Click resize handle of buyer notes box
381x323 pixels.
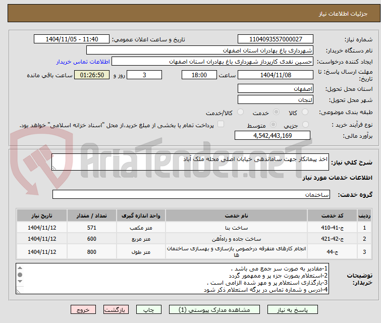point(19,291)
